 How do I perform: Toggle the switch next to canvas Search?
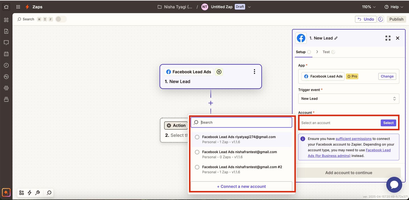pos(61,19)
